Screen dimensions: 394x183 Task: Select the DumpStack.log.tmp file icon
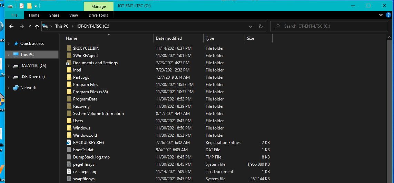69,157
